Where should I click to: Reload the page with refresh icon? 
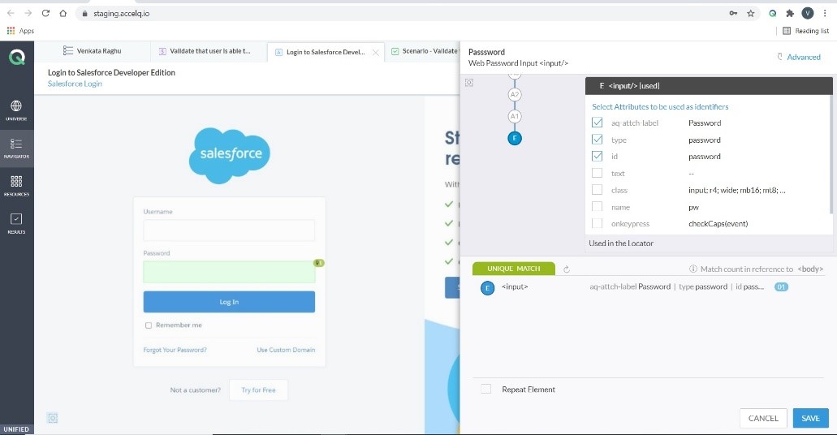46,13
